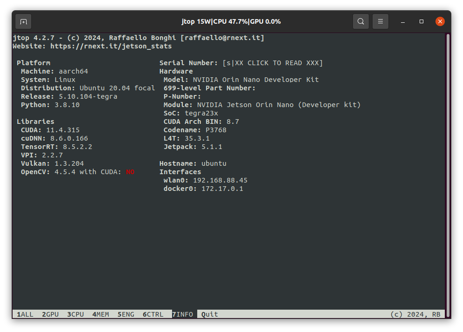Click the cuDNN version 8.6.0.166
Screen dimensions: 463x332
pos(69,138)
